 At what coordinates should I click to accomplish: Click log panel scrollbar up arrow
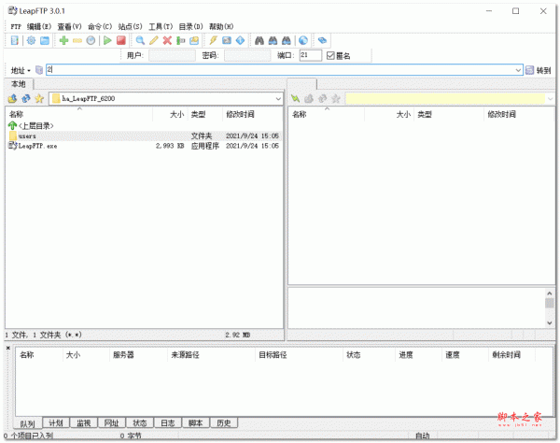point(550,293)
